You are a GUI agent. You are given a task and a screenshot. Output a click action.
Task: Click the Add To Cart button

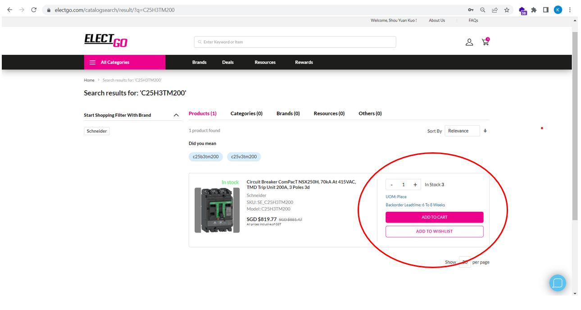[x=435, y=217]
